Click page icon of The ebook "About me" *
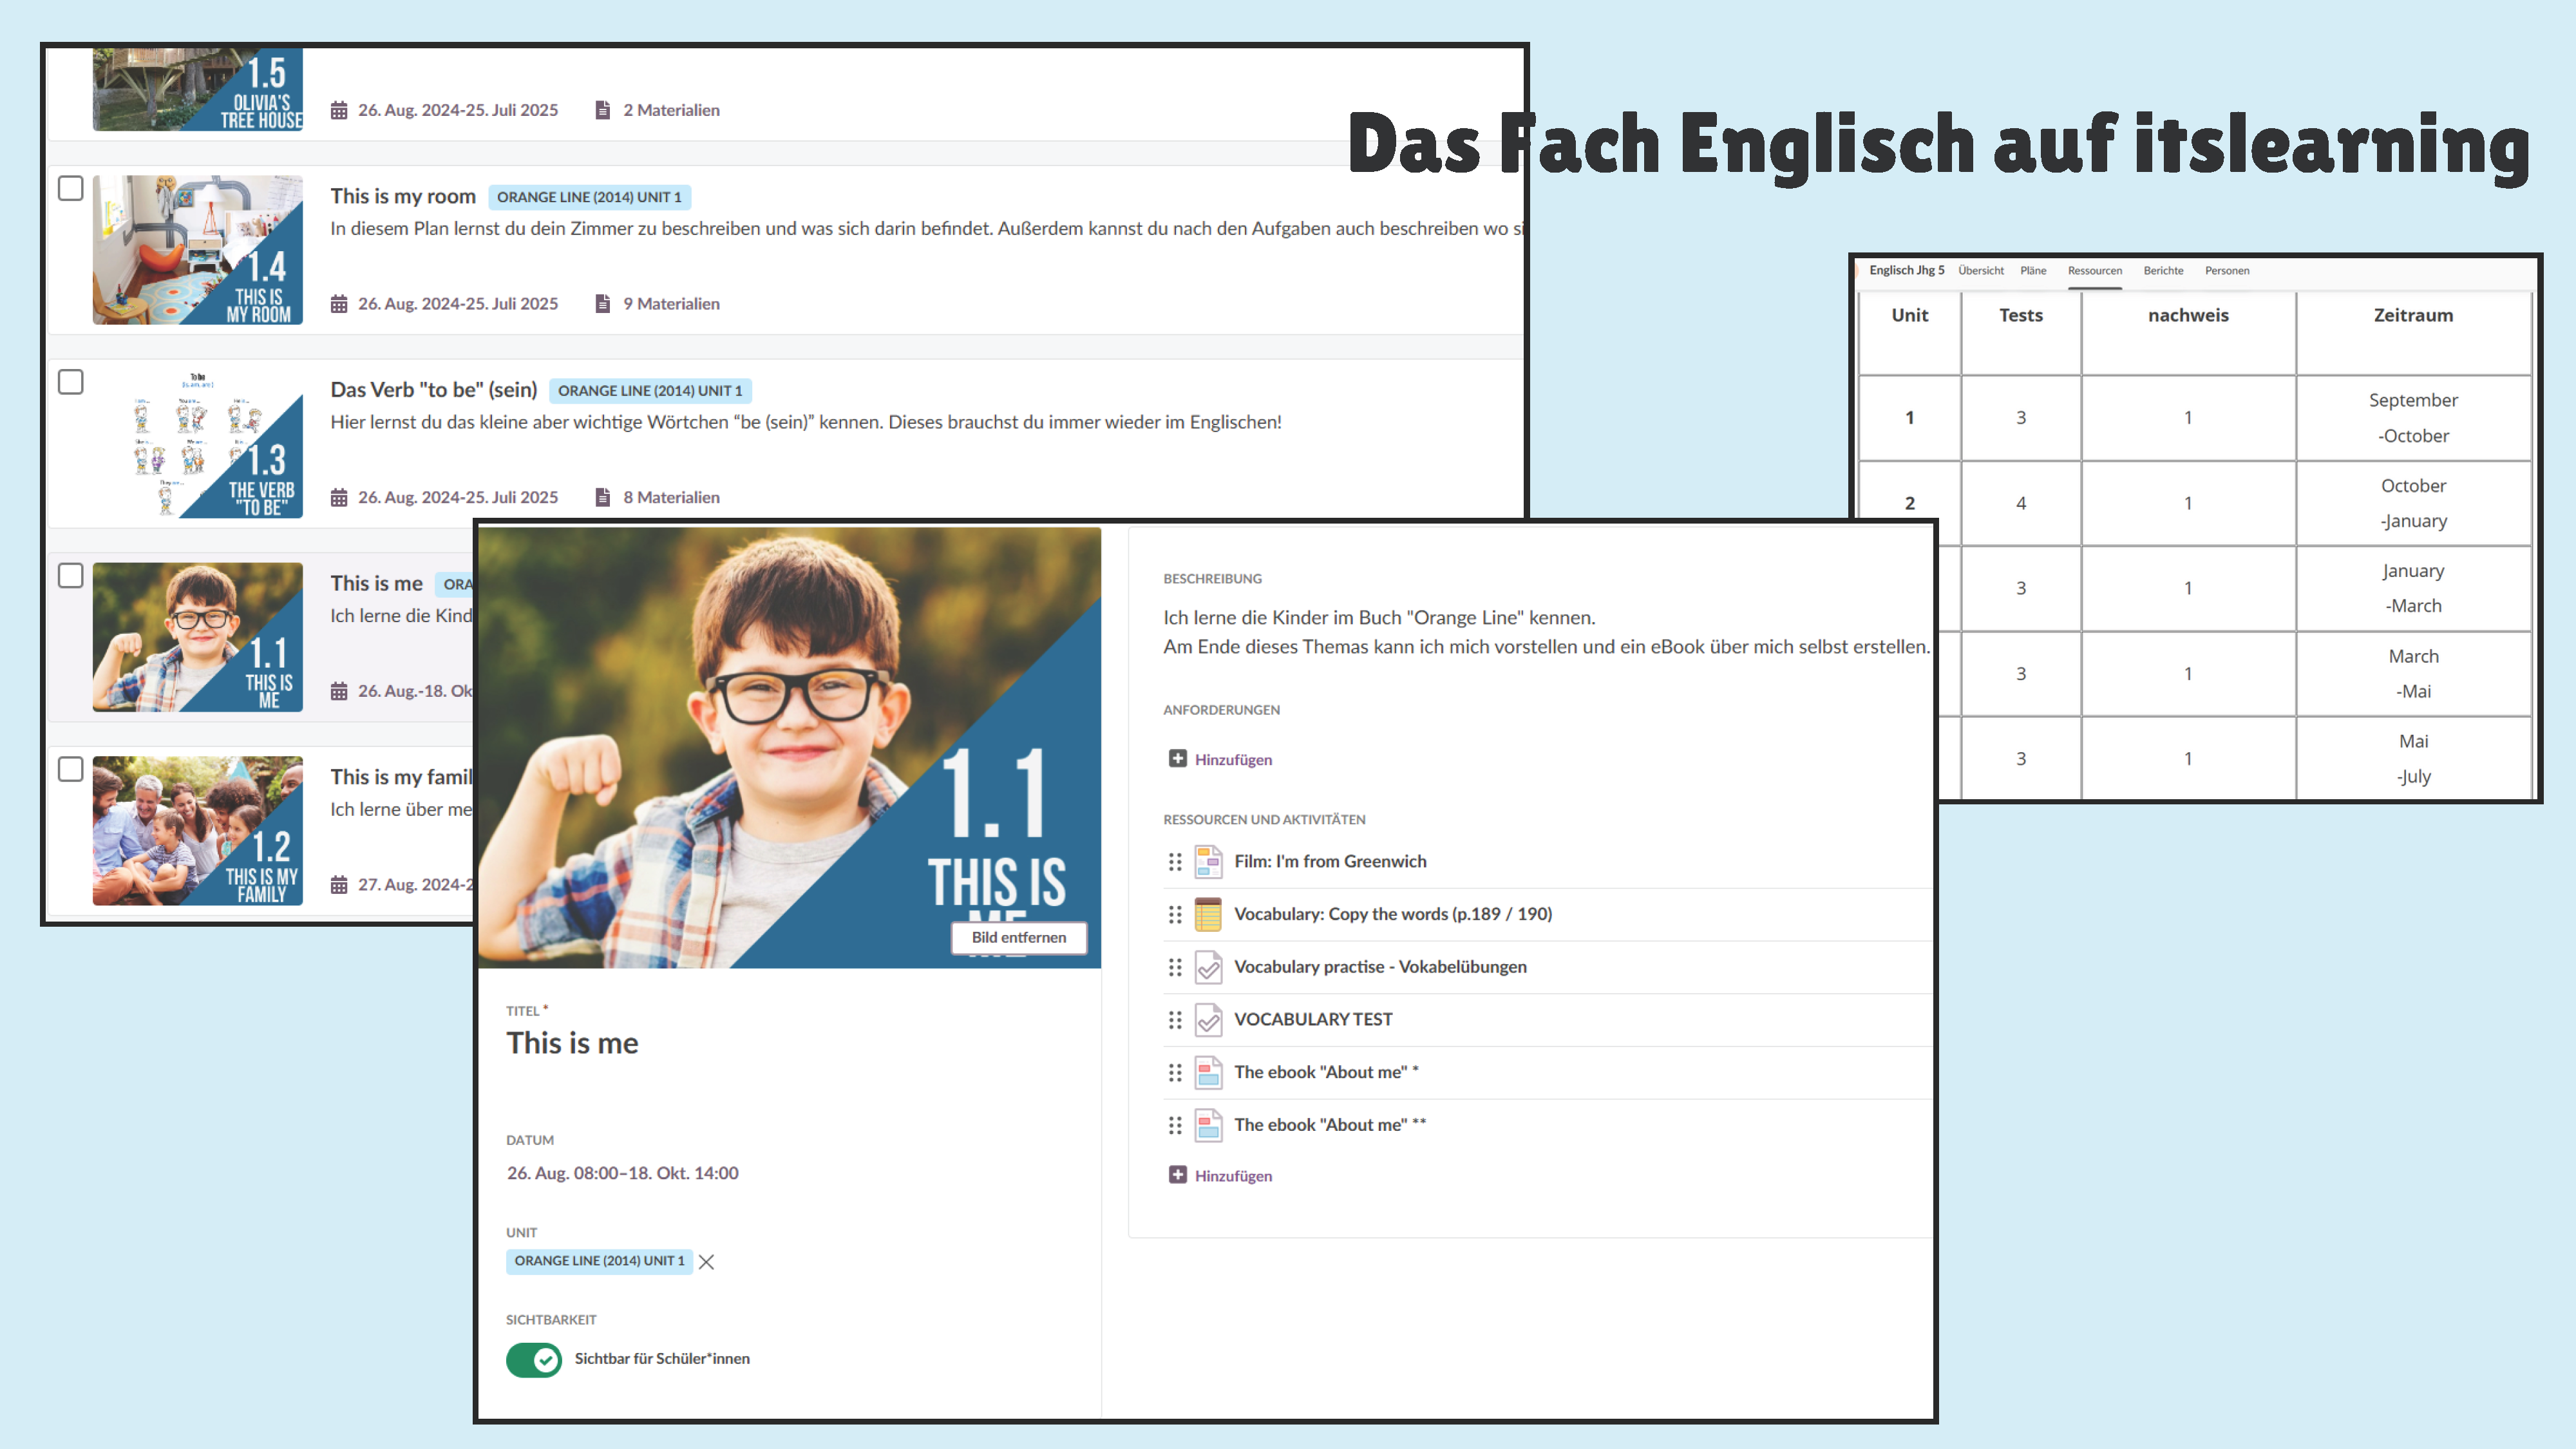 [1209, 1073]
